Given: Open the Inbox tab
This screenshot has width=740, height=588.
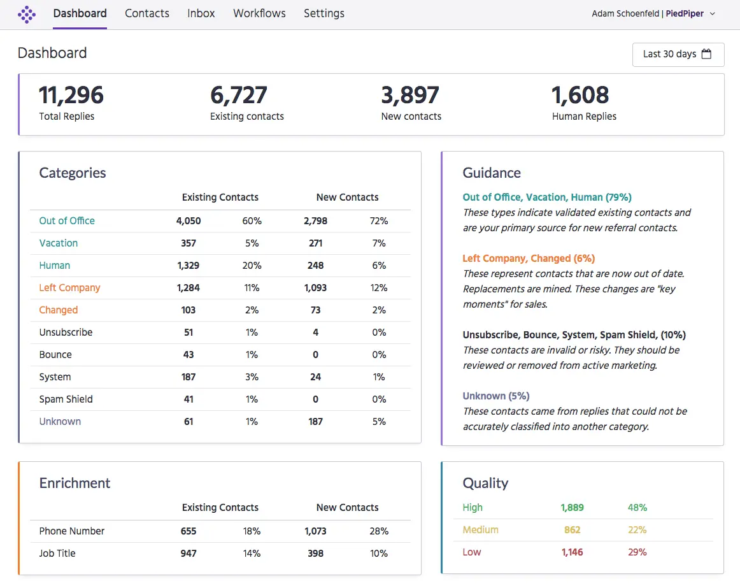Looking at the screenshot, I should (201, 13).
